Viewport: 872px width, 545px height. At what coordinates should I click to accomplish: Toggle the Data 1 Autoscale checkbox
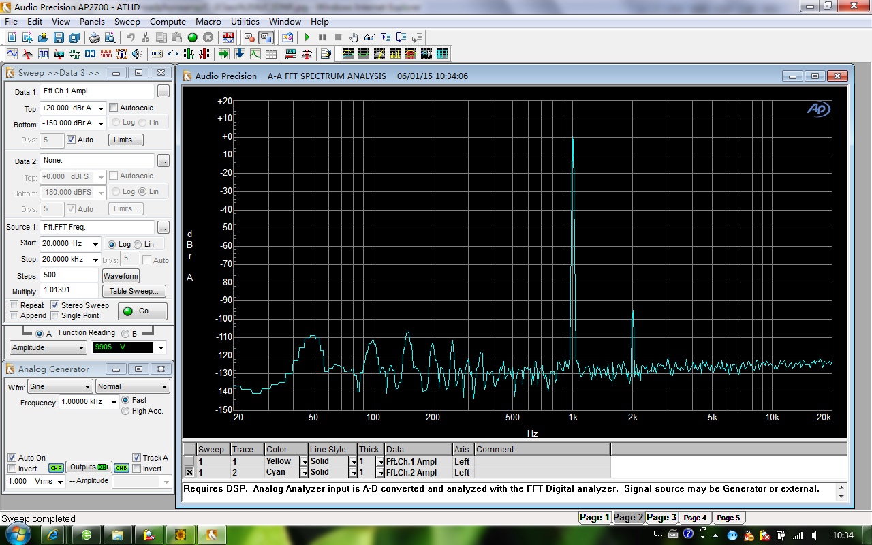(x=114, y=108)
